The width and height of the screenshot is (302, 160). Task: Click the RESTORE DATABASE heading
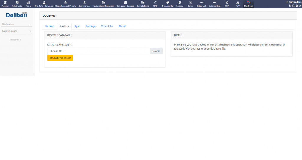60,35
